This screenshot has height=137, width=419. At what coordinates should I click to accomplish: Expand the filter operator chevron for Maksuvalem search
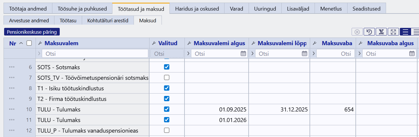click(39, 54)
